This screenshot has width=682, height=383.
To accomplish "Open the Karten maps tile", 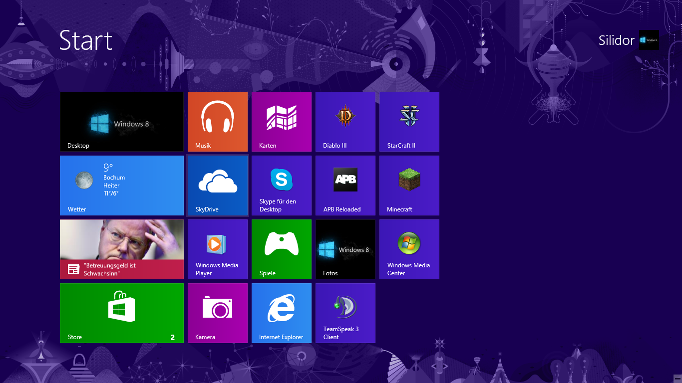I will tap(282, 121).
